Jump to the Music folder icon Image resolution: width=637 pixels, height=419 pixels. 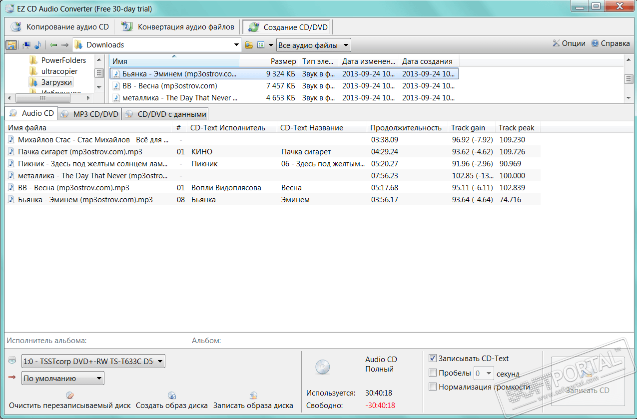[37, 45]
